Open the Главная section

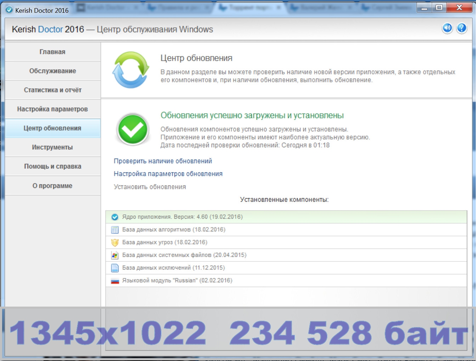[52, 52]
